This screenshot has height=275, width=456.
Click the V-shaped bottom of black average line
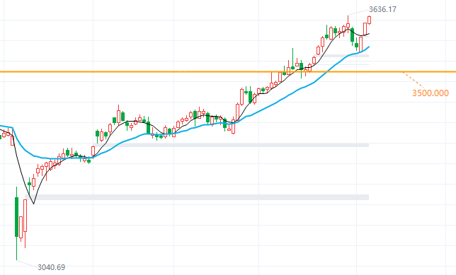tap(33, 203)
